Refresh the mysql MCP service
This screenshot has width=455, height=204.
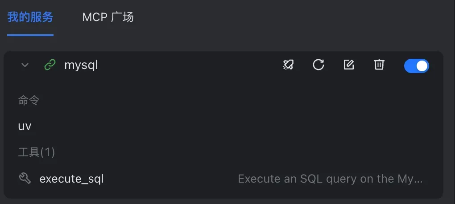coord(318,65)
